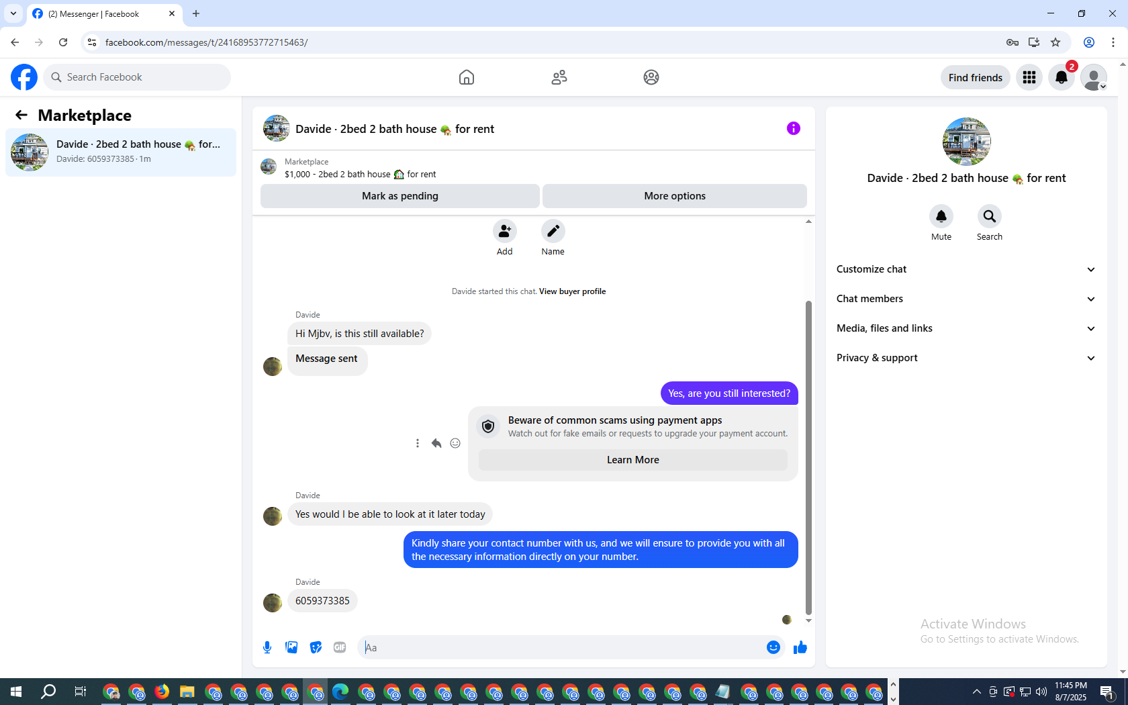Open the Windows Start menu

pos(16,692)
